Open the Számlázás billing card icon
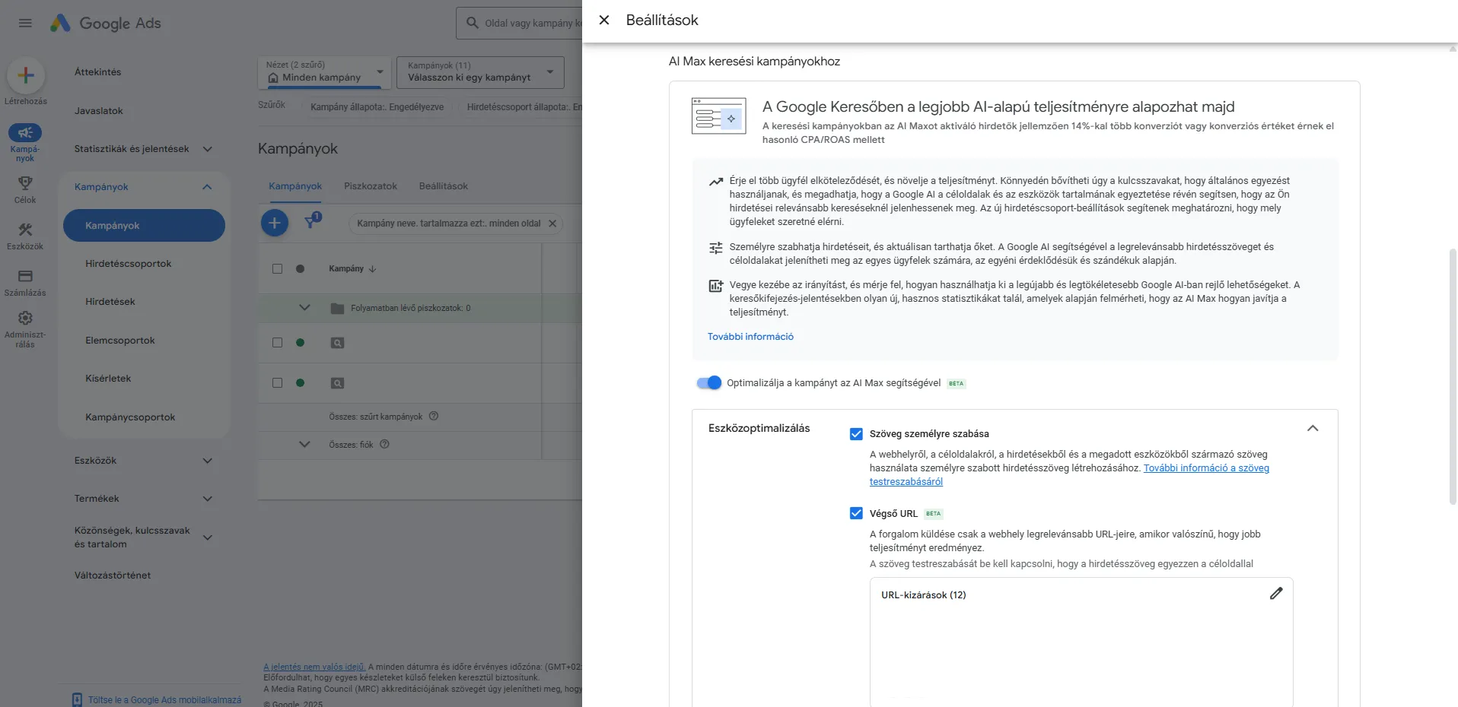 25,276
